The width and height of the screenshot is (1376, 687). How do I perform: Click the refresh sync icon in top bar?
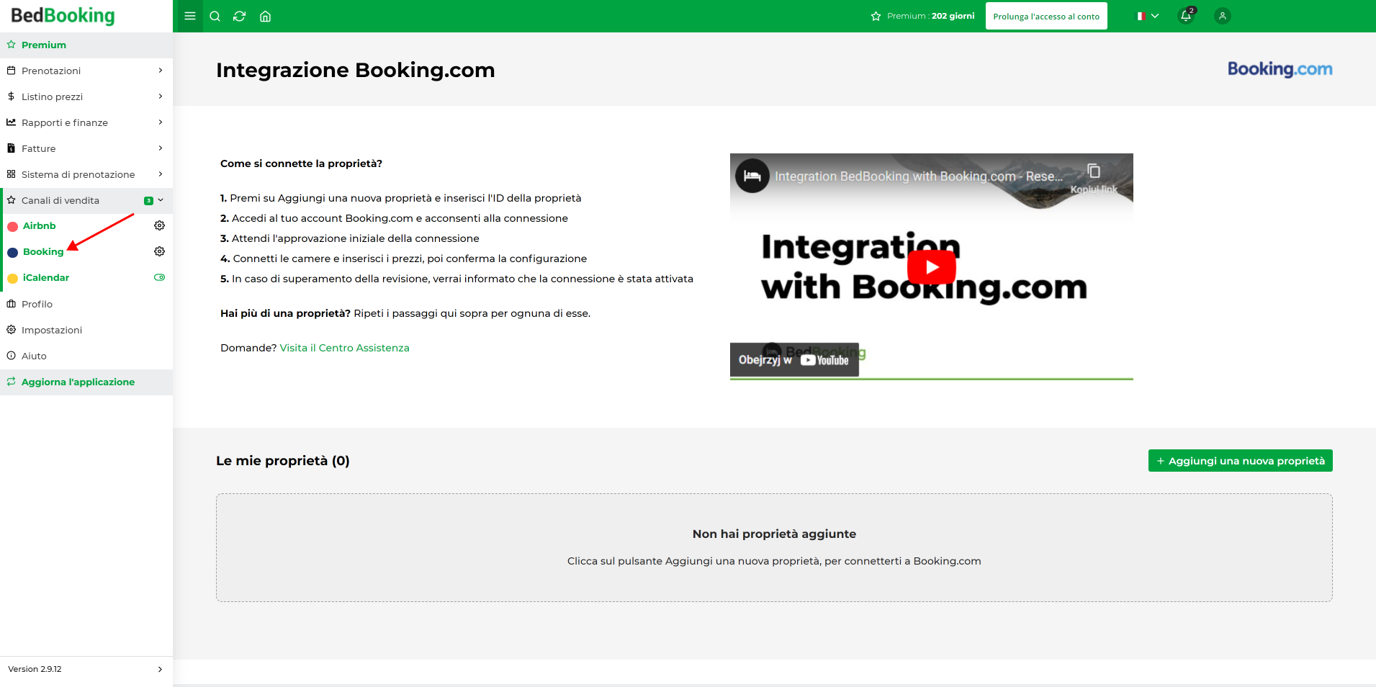[x=240, y=16]
